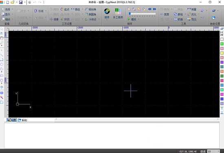Click the 环切 loop cut icon
This screenshot has width=224, height=153.
(65, 19)
